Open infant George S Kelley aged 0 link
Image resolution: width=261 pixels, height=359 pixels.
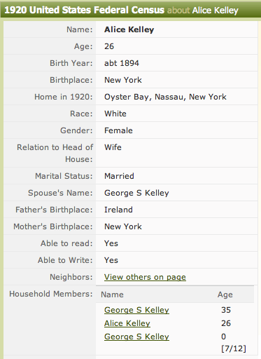[x=136, y=337]
